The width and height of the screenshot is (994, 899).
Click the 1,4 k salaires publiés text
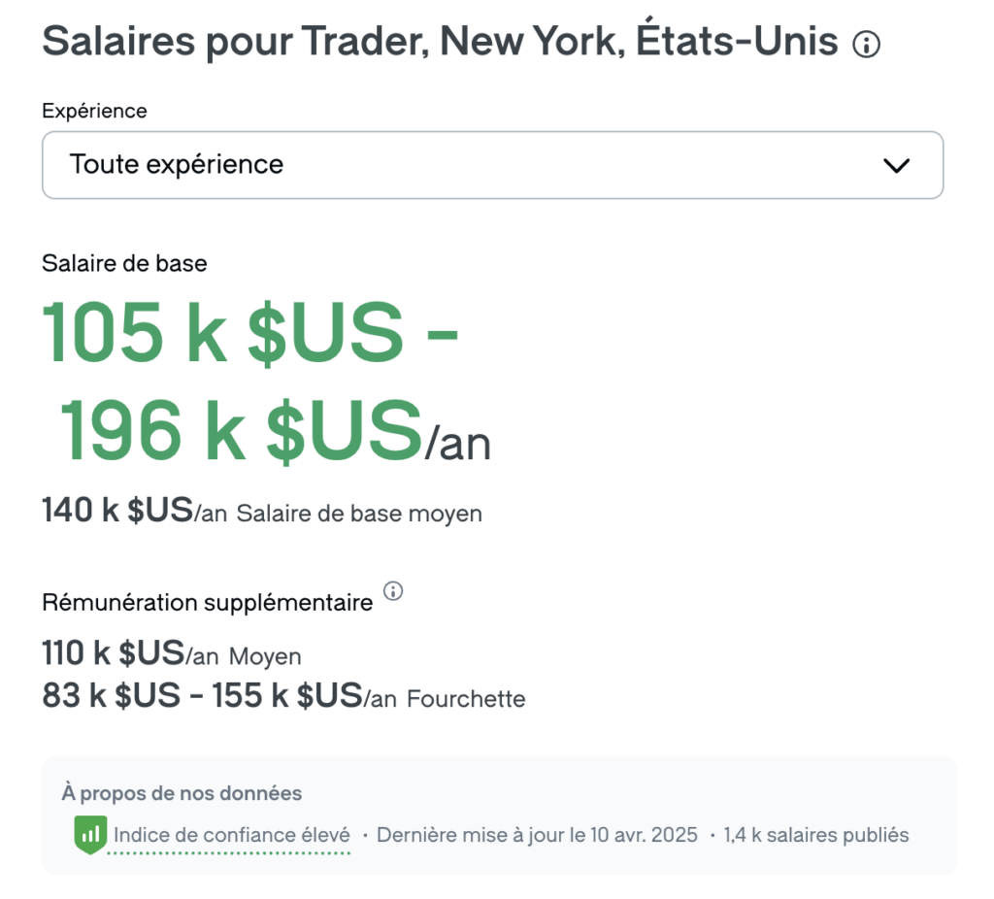point(815,835)
